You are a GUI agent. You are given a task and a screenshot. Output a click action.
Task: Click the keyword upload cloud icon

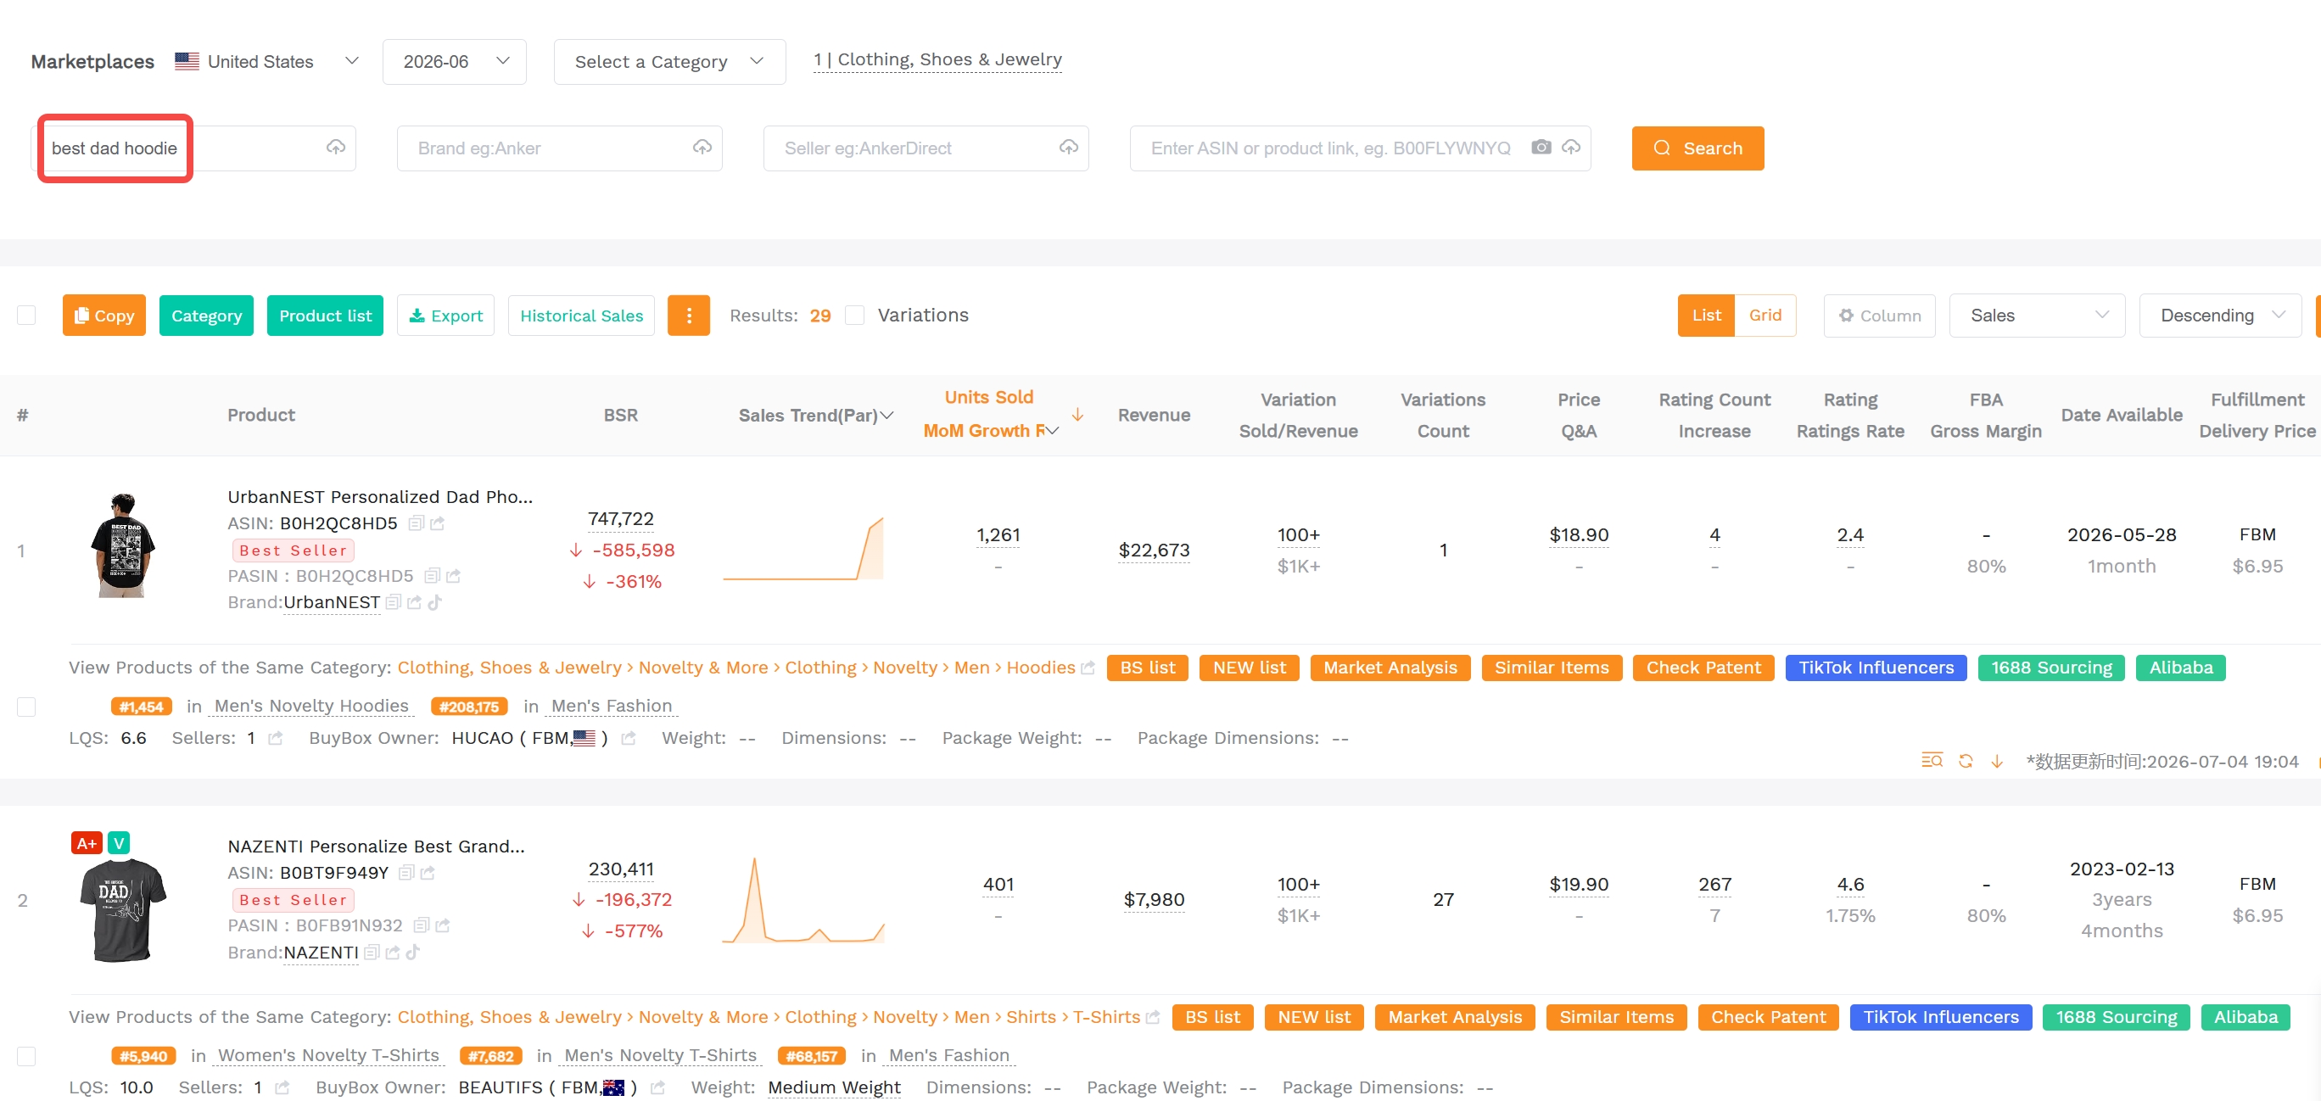tap(335, 147)
